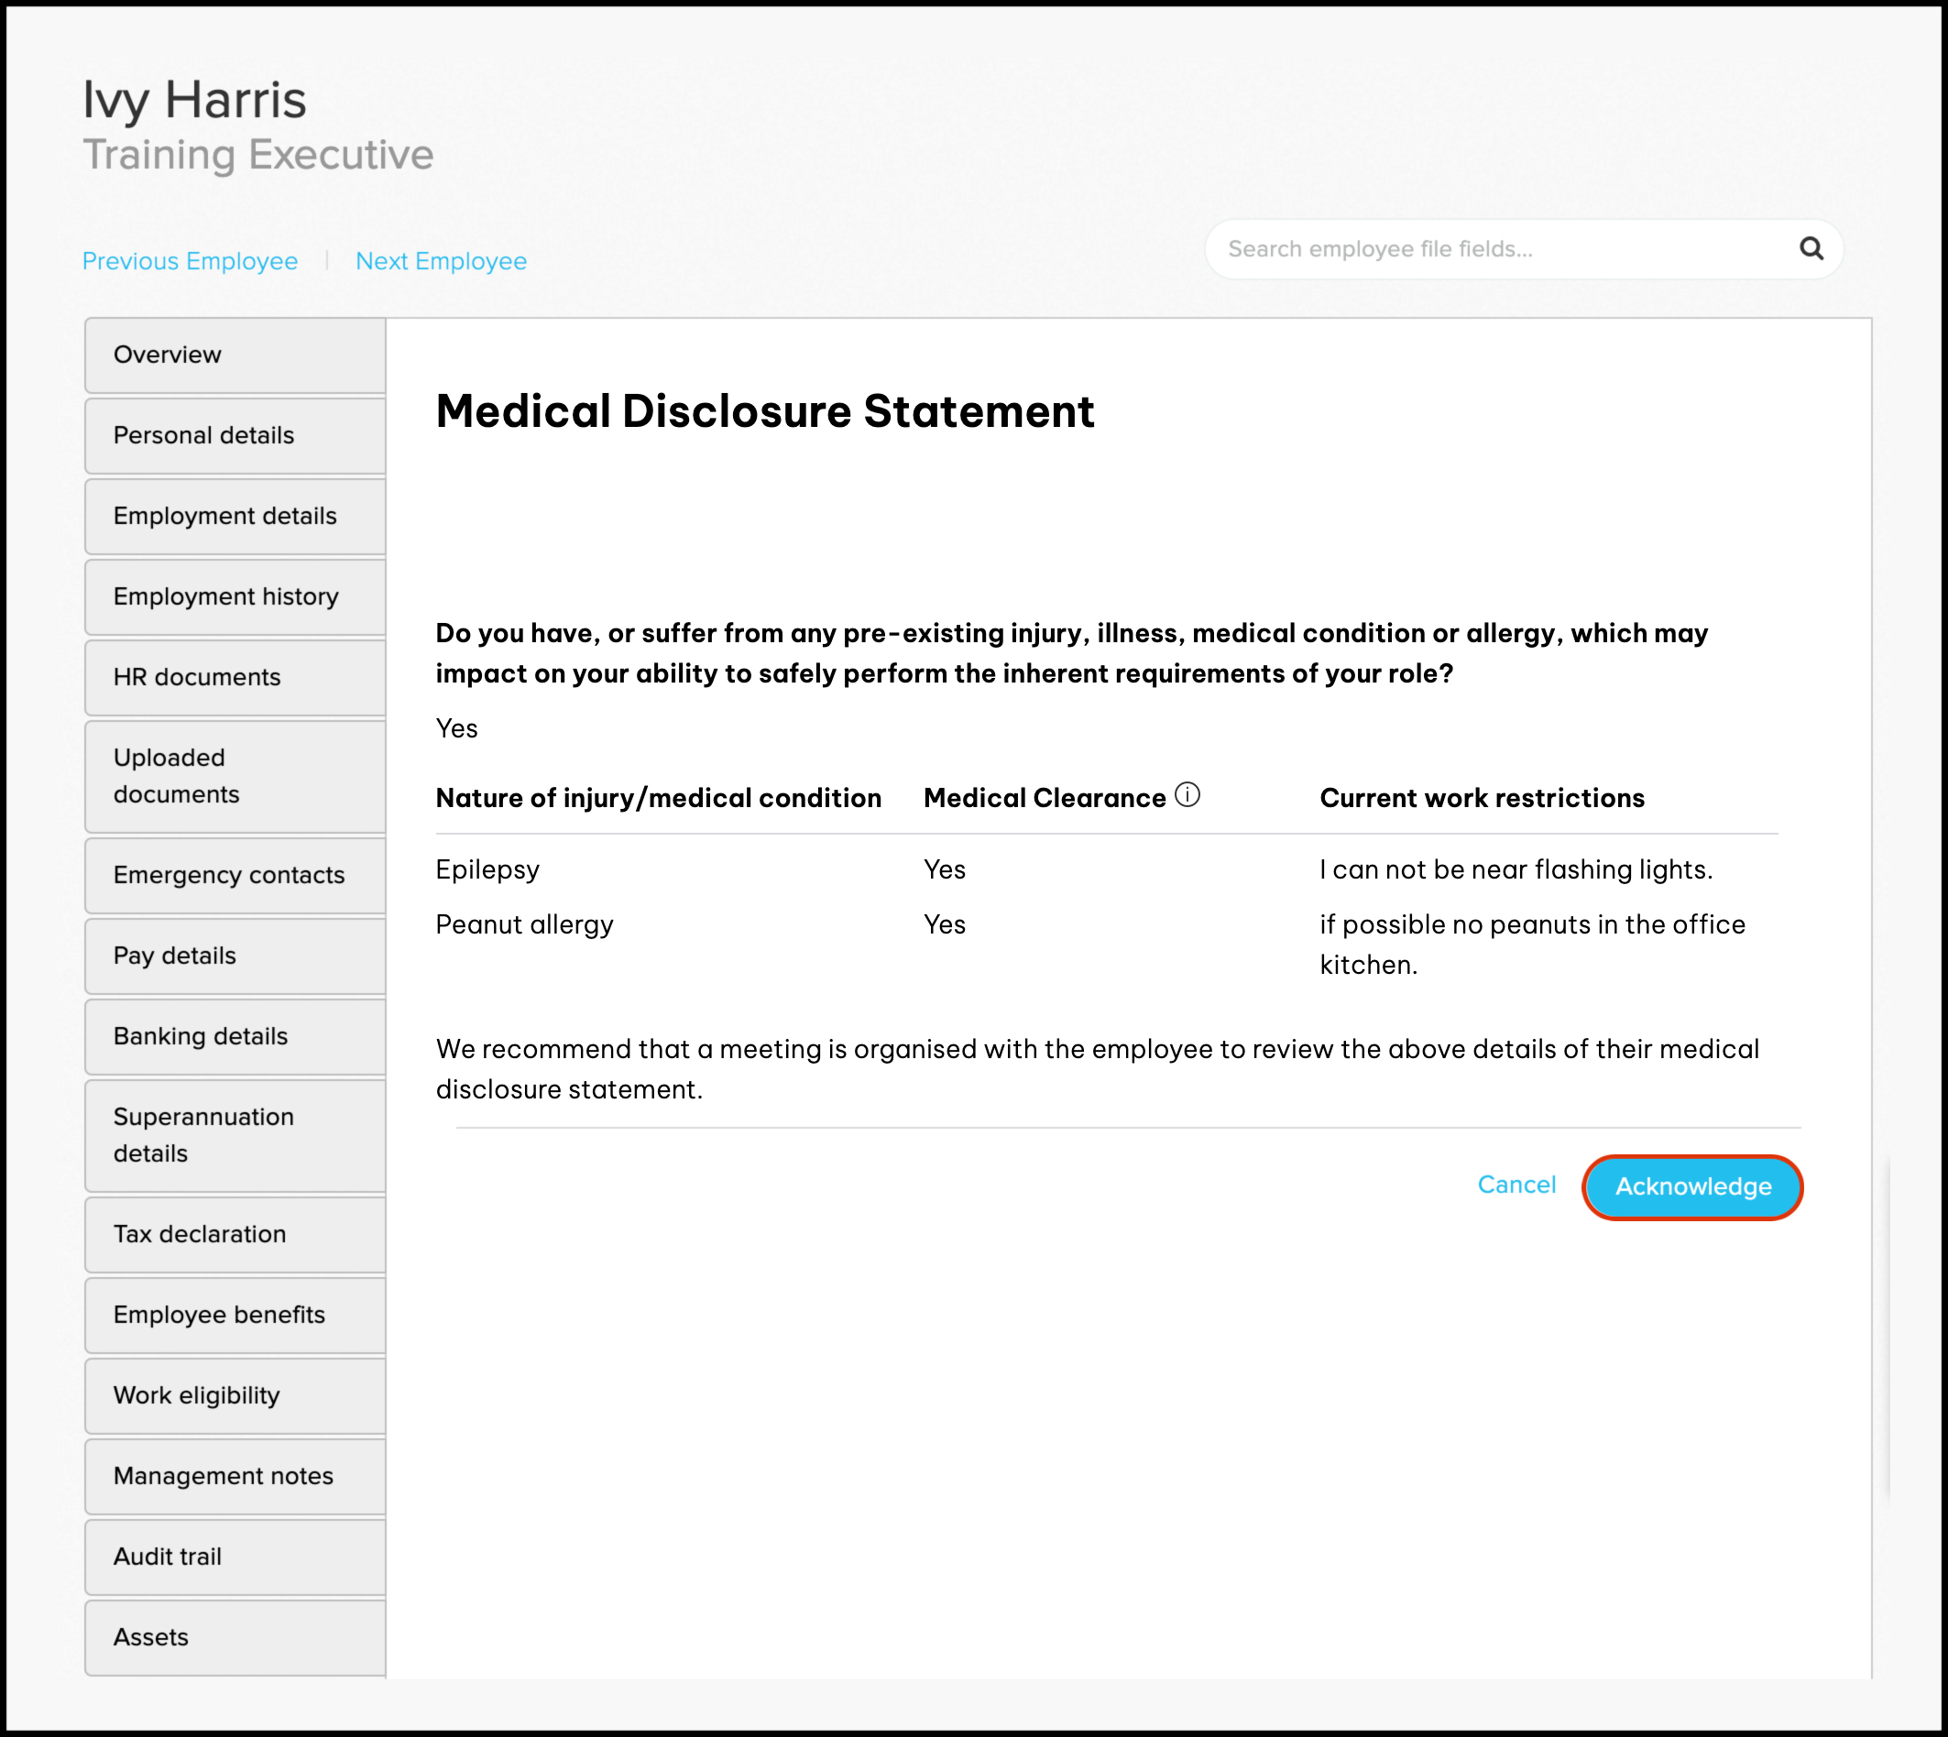The image size is (1948, 1737).
Task: Select the Audit trail tab
Action: [x=235, y=1557]
